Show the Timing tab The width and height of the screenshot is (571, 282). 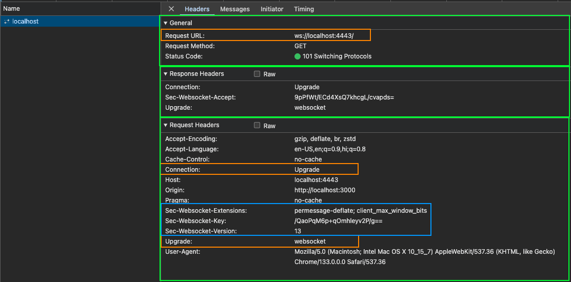click(304, 9)
